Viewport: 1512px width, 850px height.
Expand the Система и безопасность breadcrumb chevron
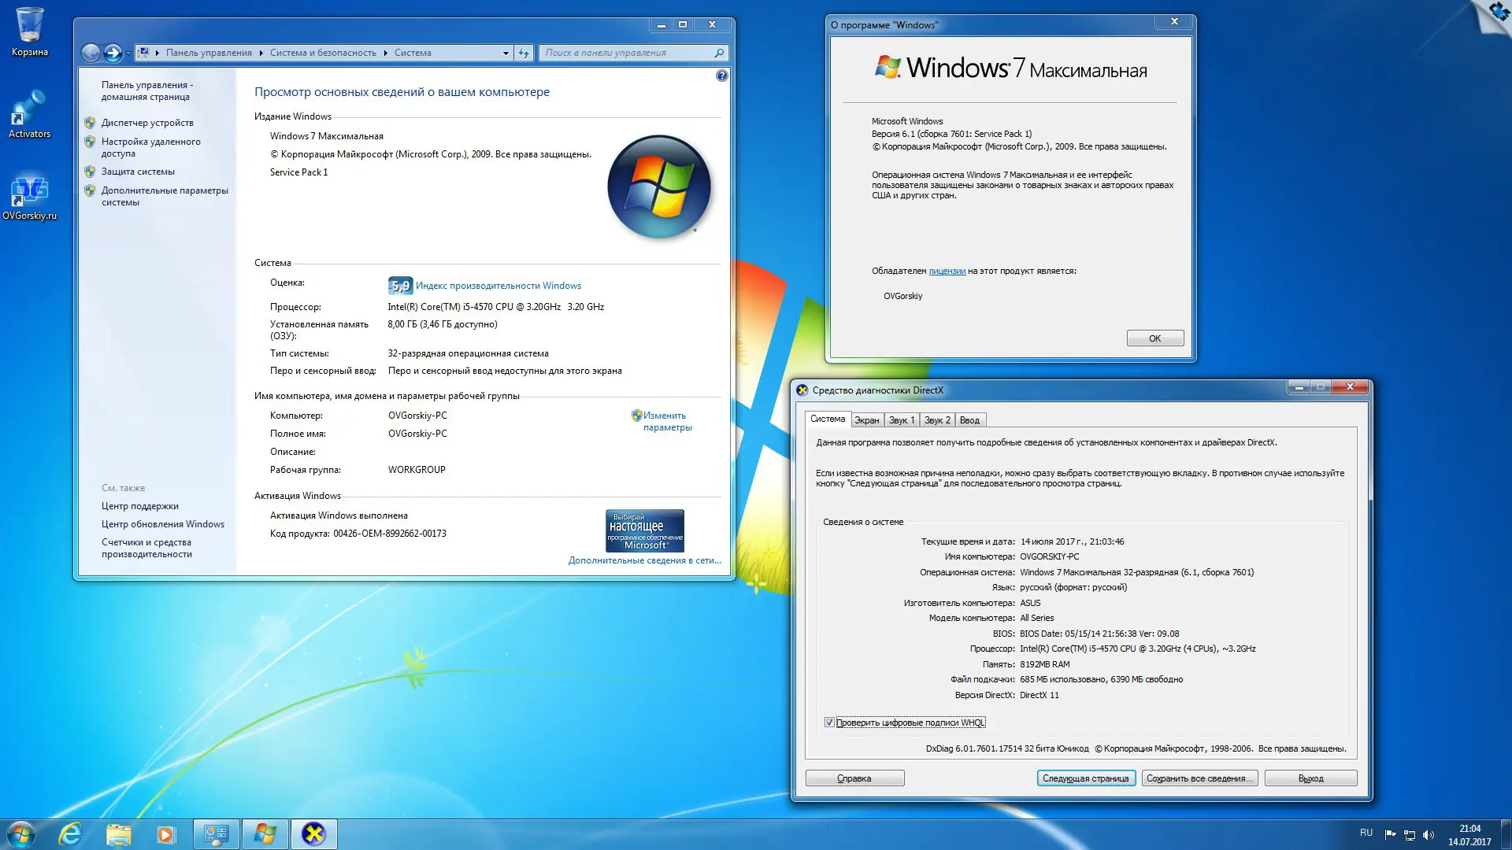coord(385,53)
